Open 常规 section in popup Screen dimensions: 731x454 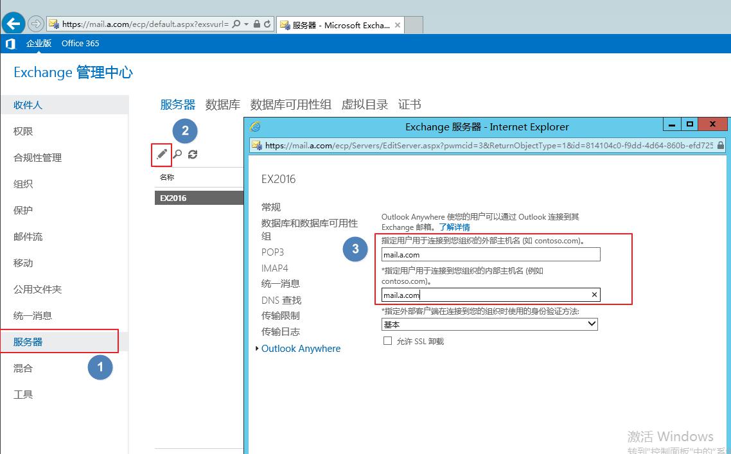pos(271,207)
